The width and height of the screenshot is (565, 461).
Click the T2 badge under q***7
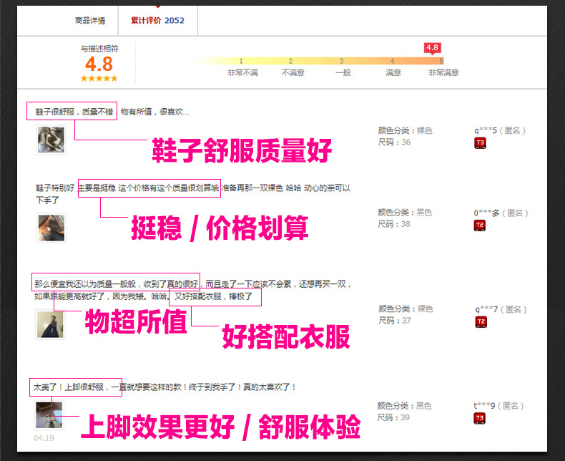point(481,321)
